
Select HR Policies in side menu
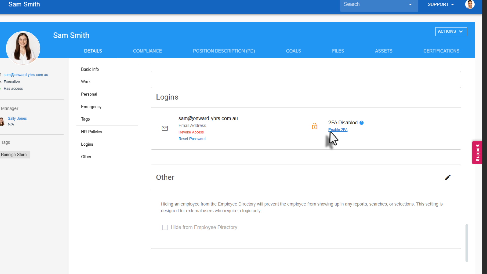(x=91, y=132)
